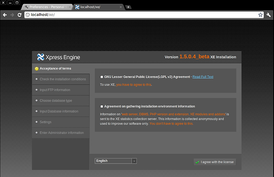The width and height of the screenshot is (274, 177).
Task: Click the 'you have to agree to this' text
Action: (x=134, y=85)
